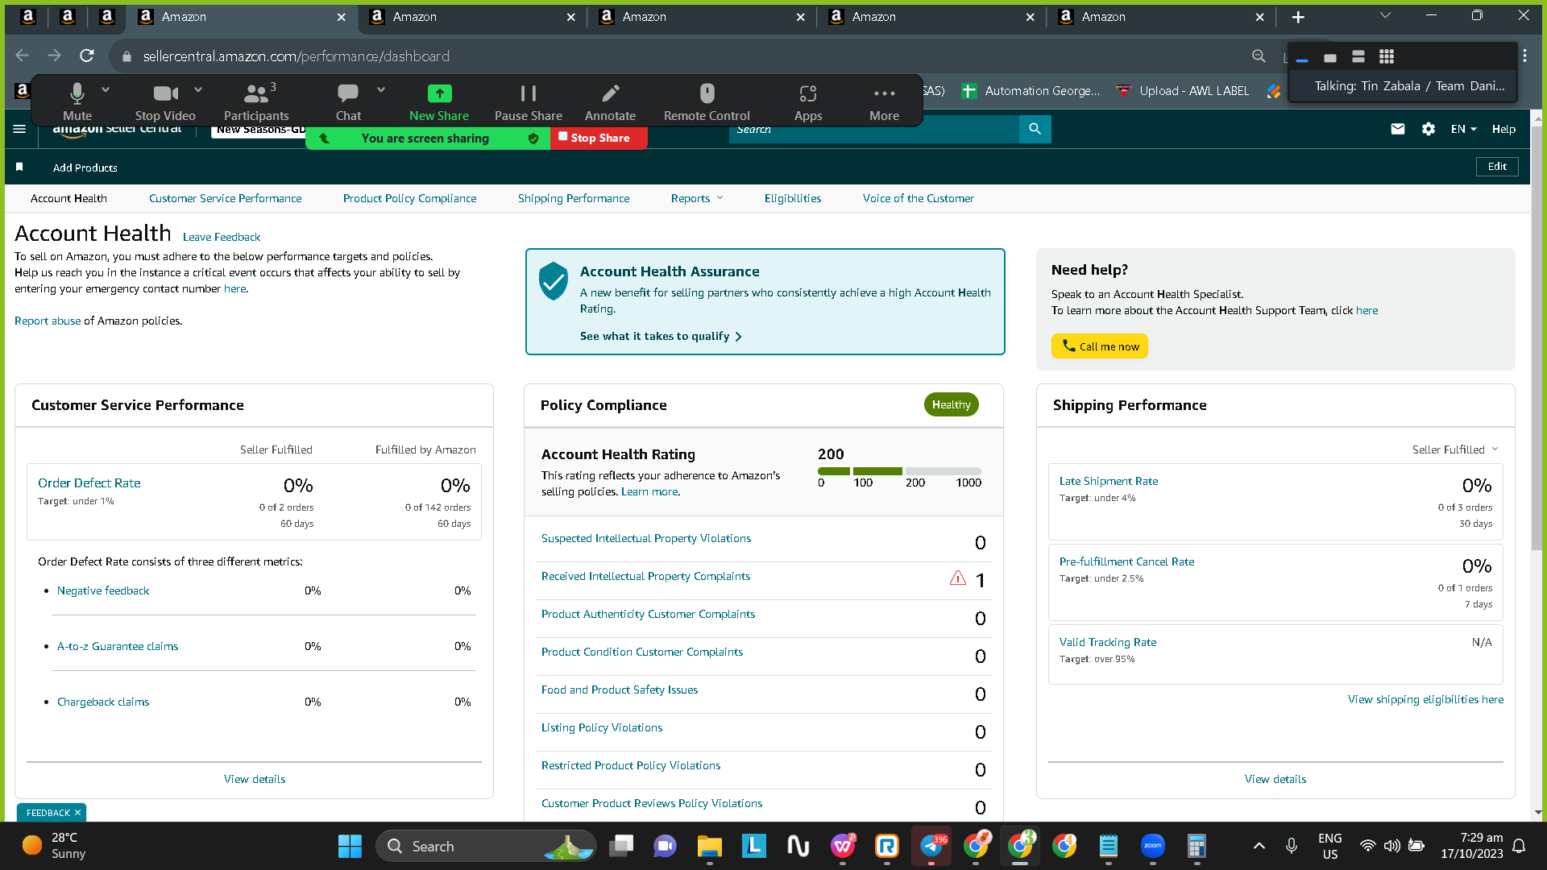Image resolution: width=1547 pixels, height=870 pixels.
Task: Open the Seller Fulfilled dropdown in Shipping Performance
Action: (x=1455, y=449)
